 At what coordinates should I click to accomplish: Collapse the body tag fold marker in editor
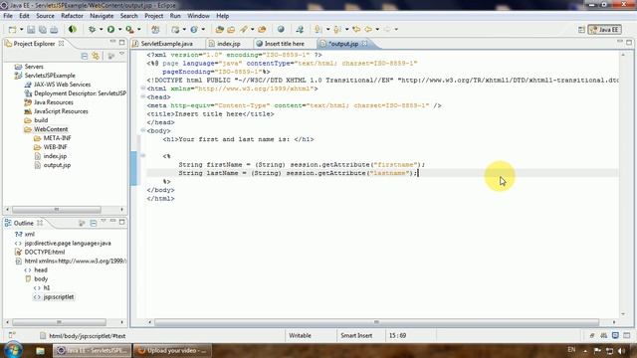[143, 130]
